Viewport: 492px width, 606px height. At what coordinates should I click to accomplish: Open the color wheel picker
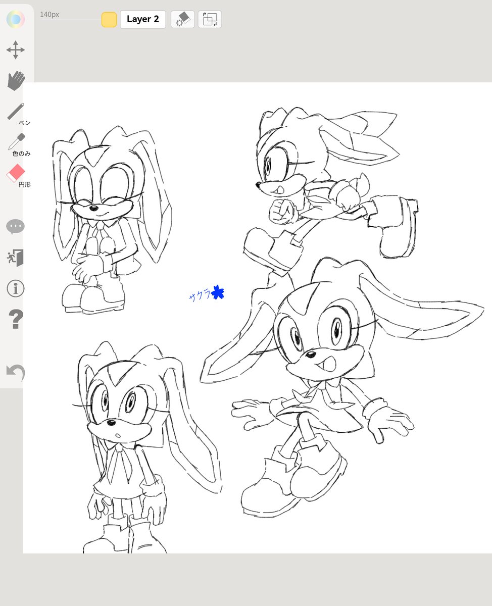coord(16,19)
